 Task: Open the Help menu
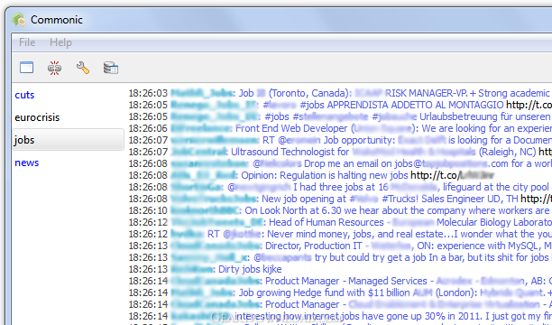coord(60,42)
